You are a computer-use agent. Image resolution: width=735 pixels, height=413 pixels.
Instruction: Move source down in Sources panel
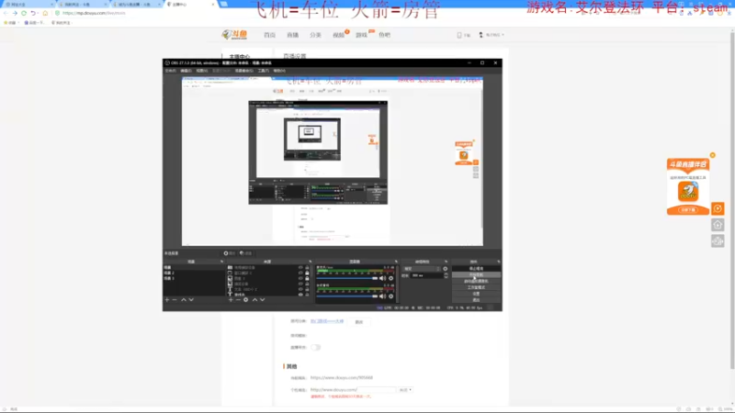(263, 300)
